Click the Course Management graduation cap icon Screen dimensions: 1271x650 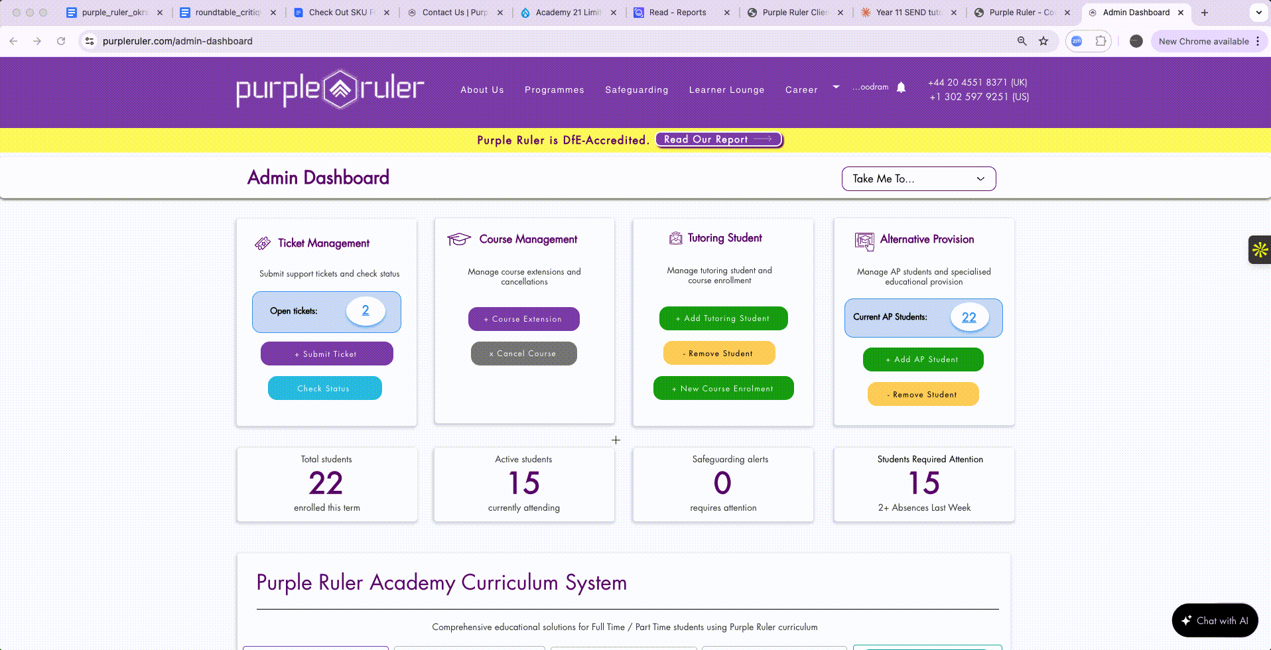[459, 239]
